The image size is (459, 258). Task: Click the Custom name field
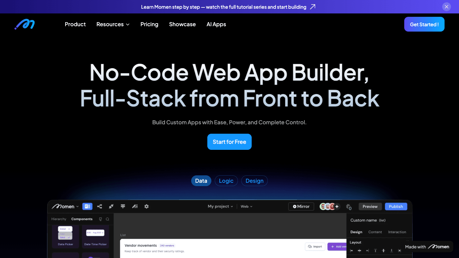pyautogui.click(x=368, y=220)
